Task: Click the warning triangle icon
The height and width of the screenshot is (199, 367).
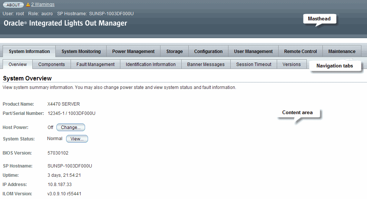Action: 28,4
